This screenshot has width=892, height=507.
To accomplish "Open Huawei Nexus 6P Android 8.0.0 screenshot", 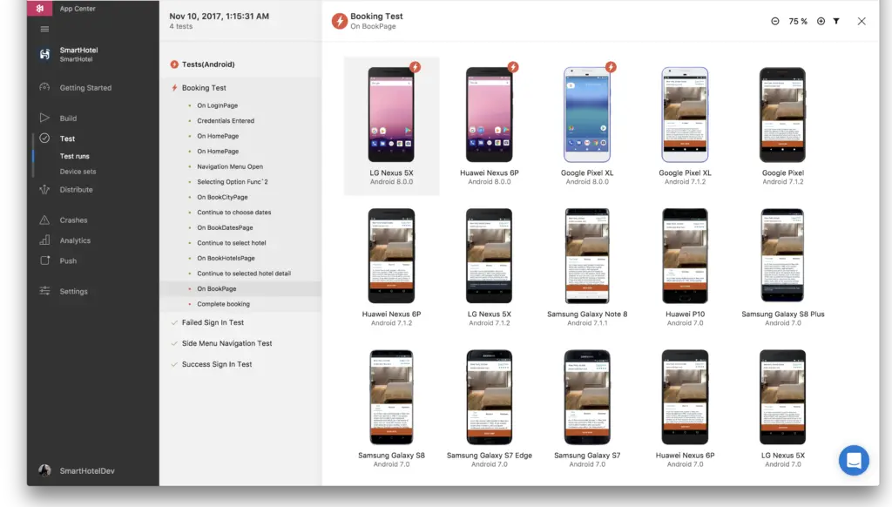I will pos(490,114).
